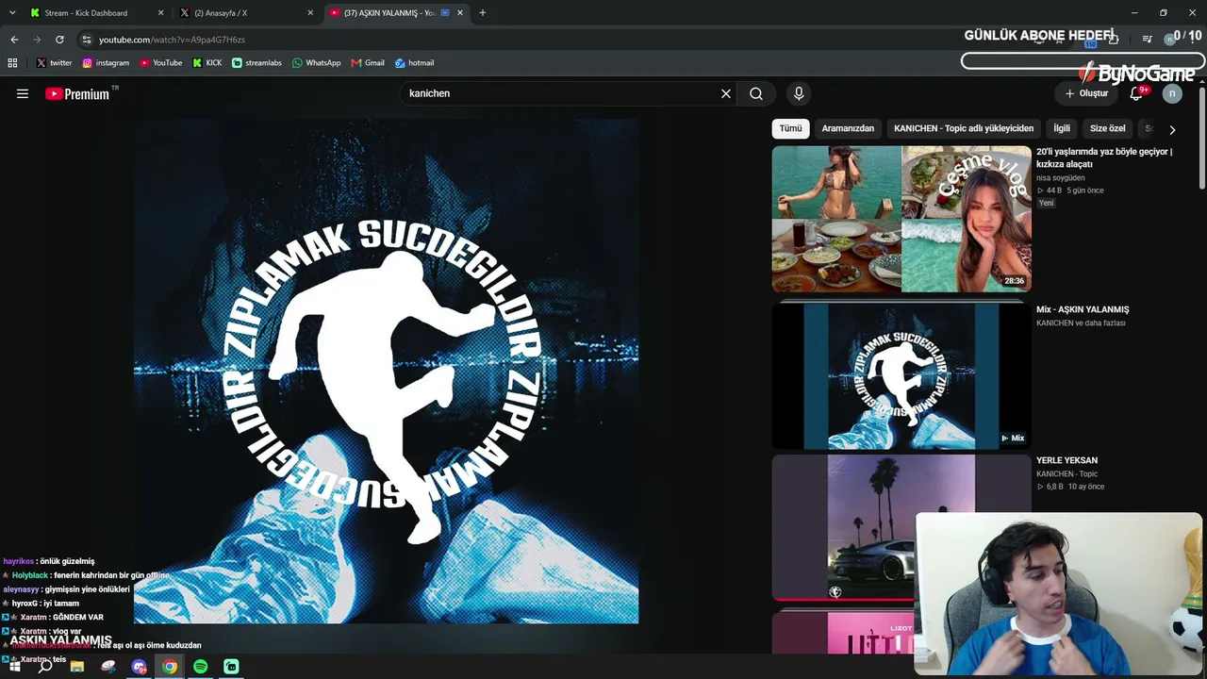The image size is (1207, 679).
Task: Open the Chrome media control button
Action: [x=1148, y=40]
